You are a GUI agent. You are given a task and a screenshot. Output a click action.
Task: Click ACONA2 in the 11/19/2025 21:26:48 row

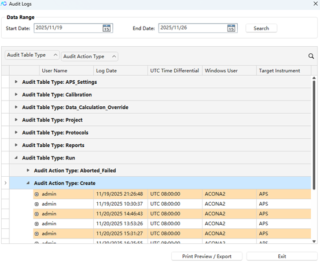[x=215, y=194]
